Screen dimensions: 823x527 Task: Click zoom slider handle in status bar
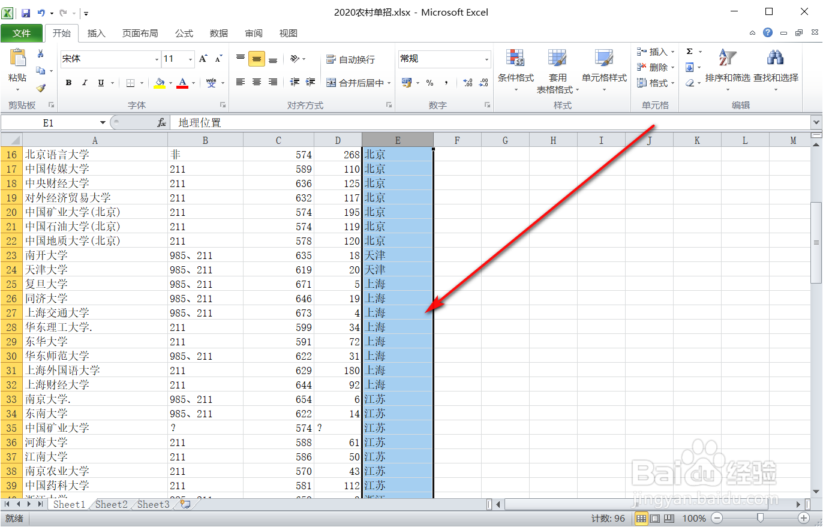[760, 518]
